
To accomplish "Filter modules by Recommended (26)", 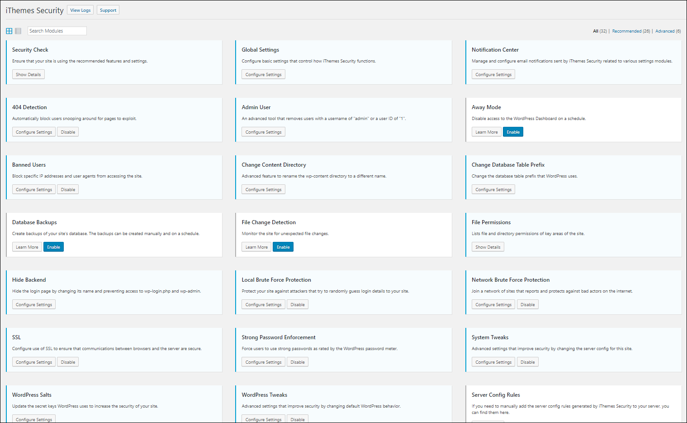I will coord(631,31).
